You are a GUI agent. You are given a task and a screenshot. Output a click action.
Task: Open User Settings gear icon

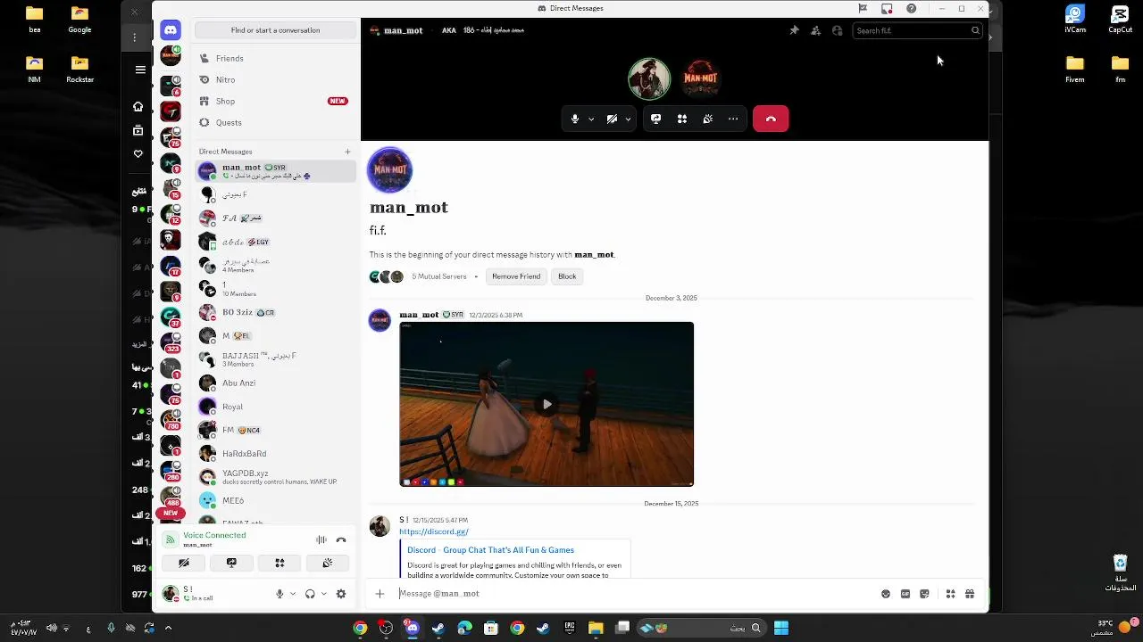tap(341, 594)
